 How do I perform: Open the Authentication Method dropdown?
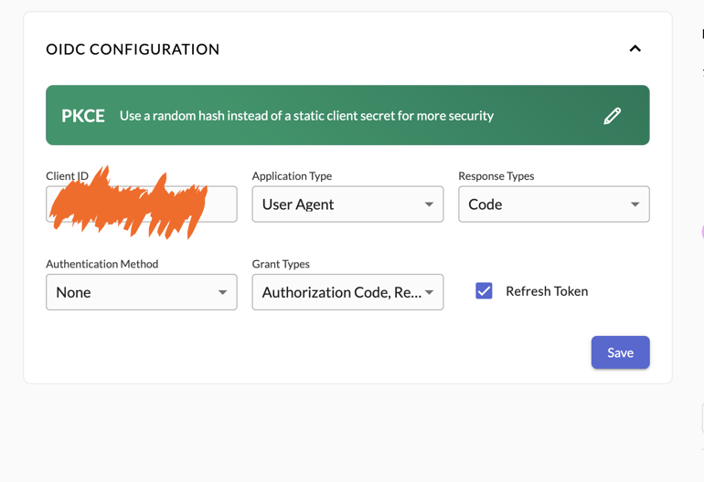142,292
